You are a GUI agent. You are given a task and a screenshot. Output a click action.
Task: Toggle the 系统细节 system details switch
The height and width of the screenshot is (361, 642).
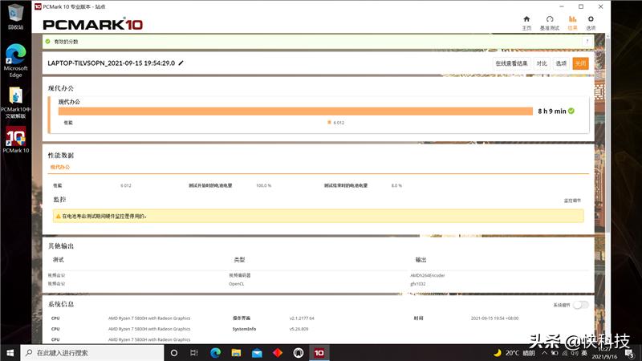(x=580, y=305)
